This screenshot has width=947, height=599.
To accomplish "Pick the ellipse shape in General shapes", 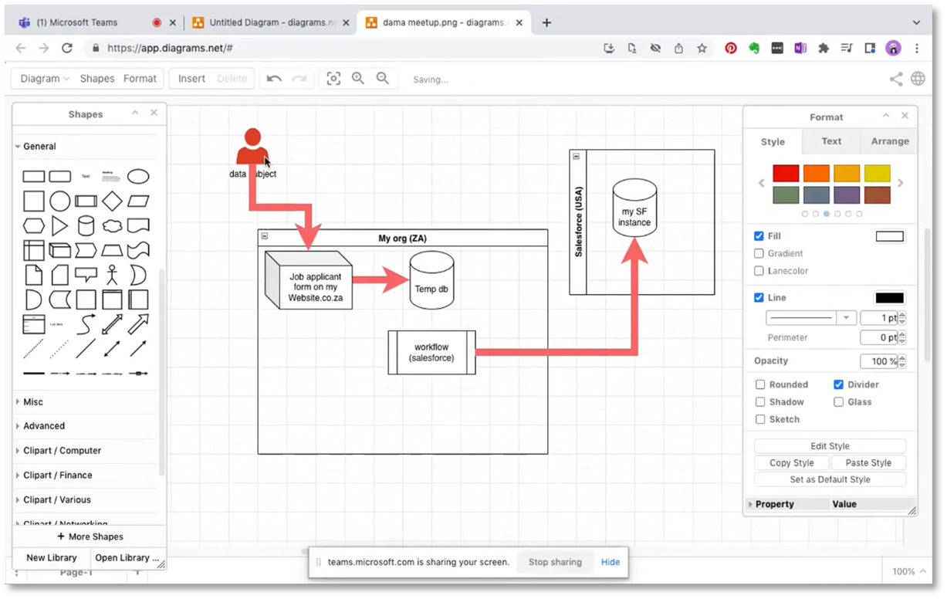I will tap(138, 177).
